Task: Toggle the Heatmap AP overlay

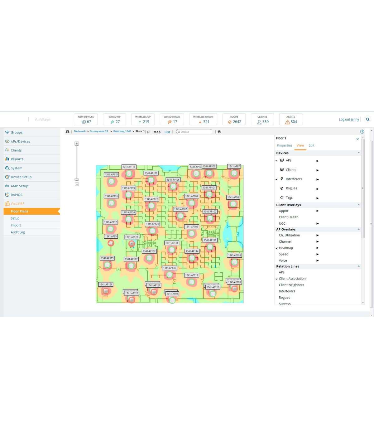Action: click(286, 248)
